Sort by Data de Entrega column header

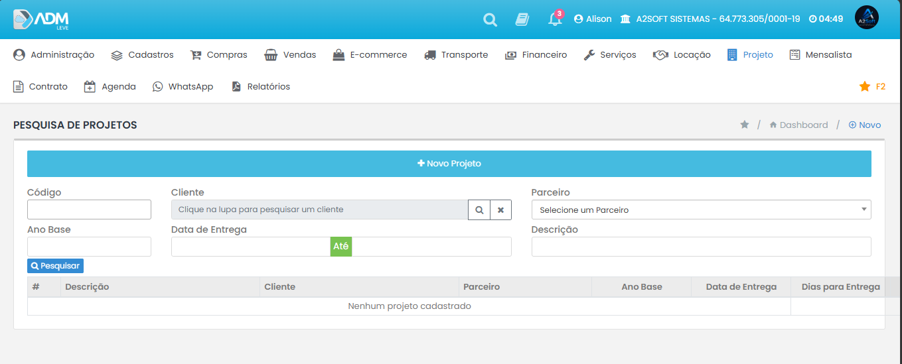coord(741,287)
